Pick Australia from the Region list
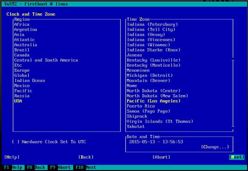Image resolution: width=248 pixels, height=171 pixels. tap(25, 45)
